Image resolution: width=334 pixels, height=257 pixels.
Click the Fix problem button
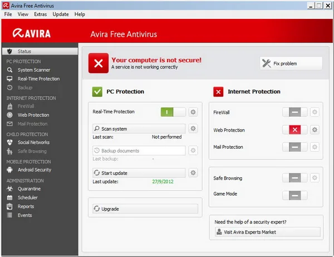[x=291, y=64]
